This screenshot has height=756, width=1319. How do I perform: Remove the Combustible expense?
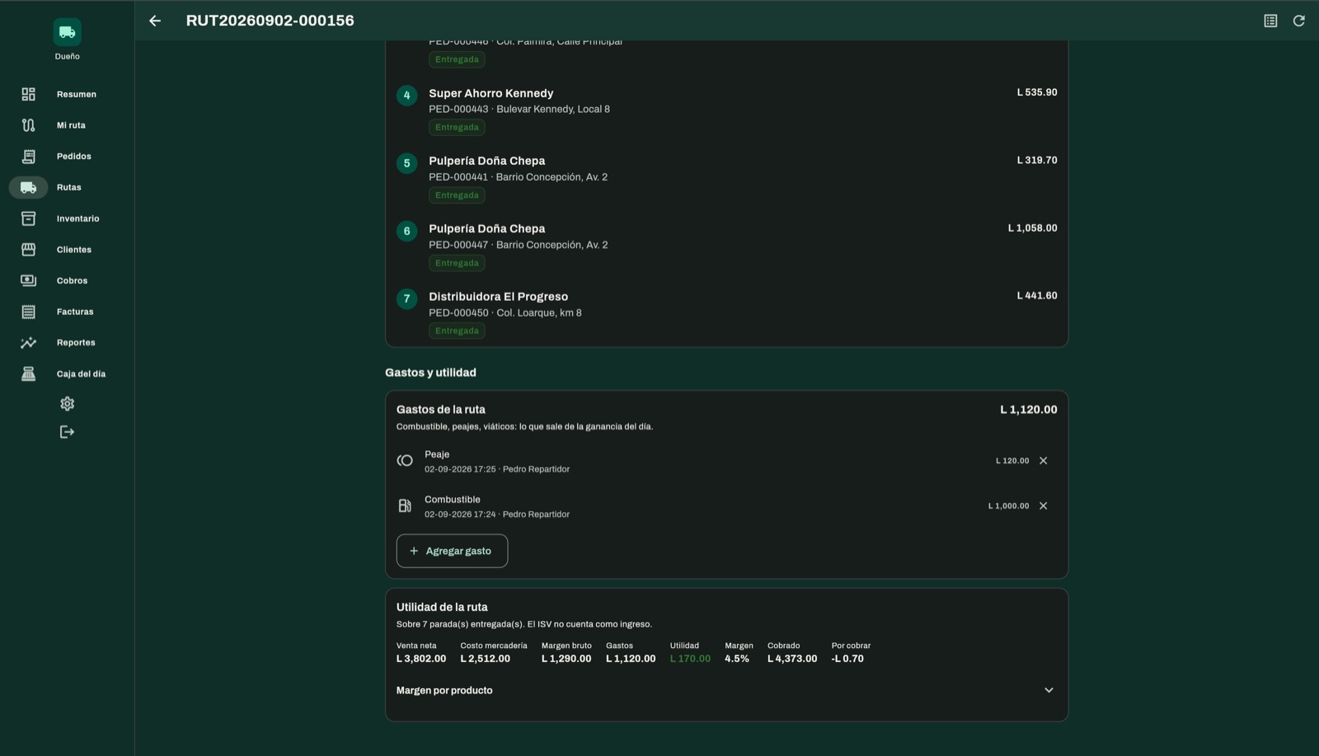tap(1043, 506)
